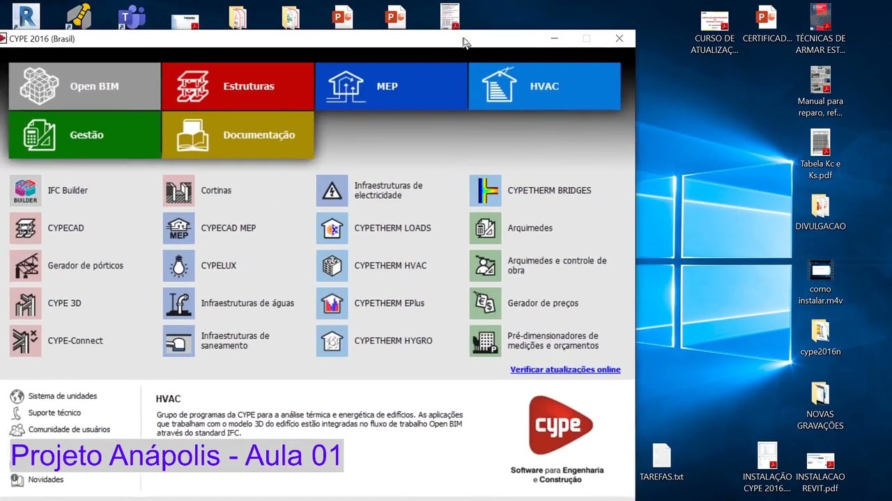Open the CERTIFICAD... PowerPoint file

[x=767, y=24]
